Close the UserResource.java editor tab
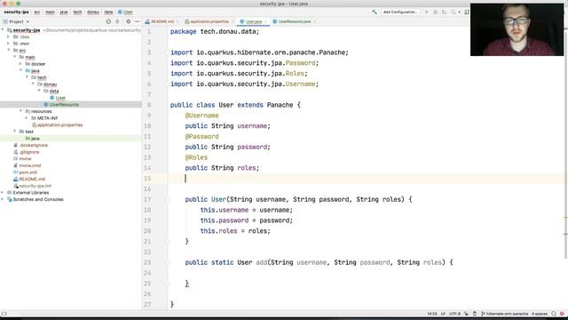This screenshot has height=320, width=568. (x=315, y=21)
